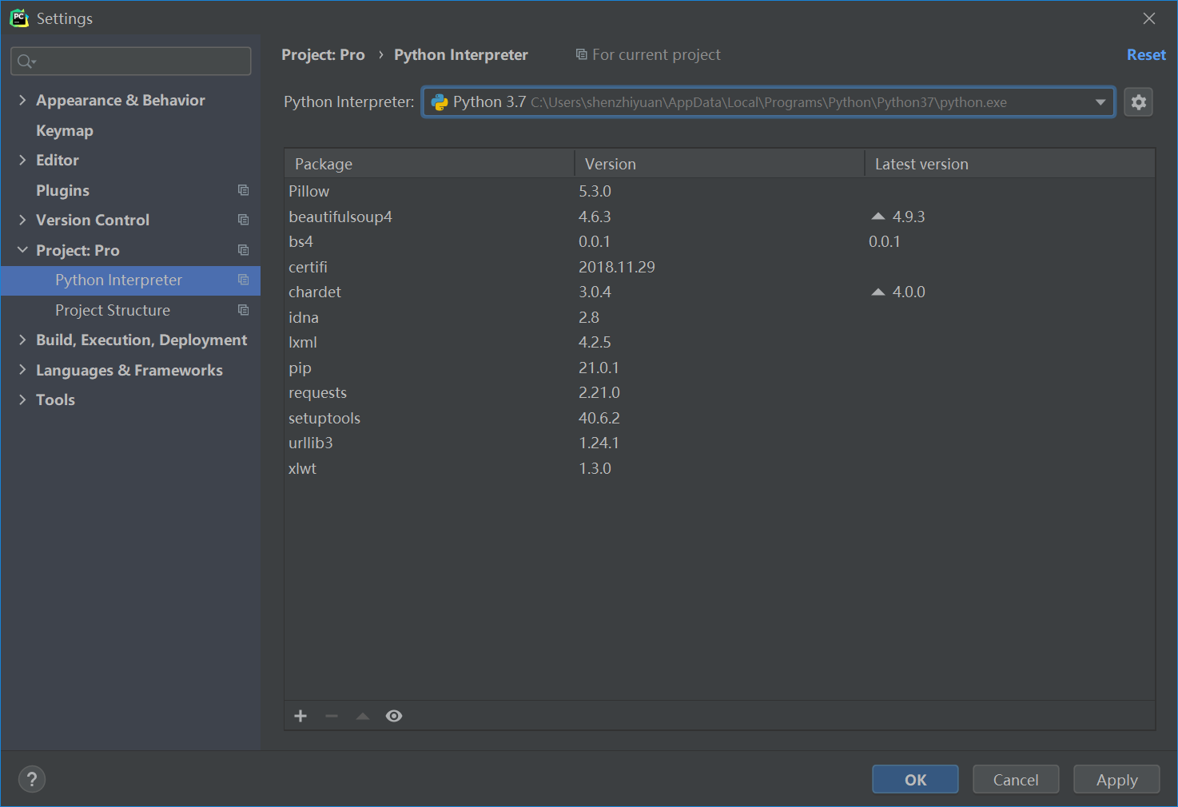Click the setuptools version 40.6.2 cell
1178x807 pixels.
tap(599, 418)
